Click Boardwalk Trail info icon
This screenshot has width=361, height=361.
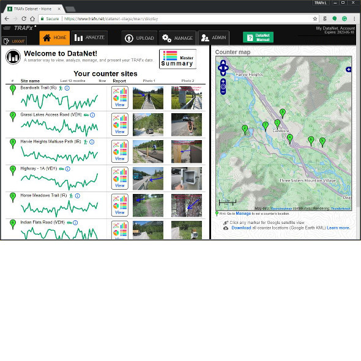tap(67, 88)
